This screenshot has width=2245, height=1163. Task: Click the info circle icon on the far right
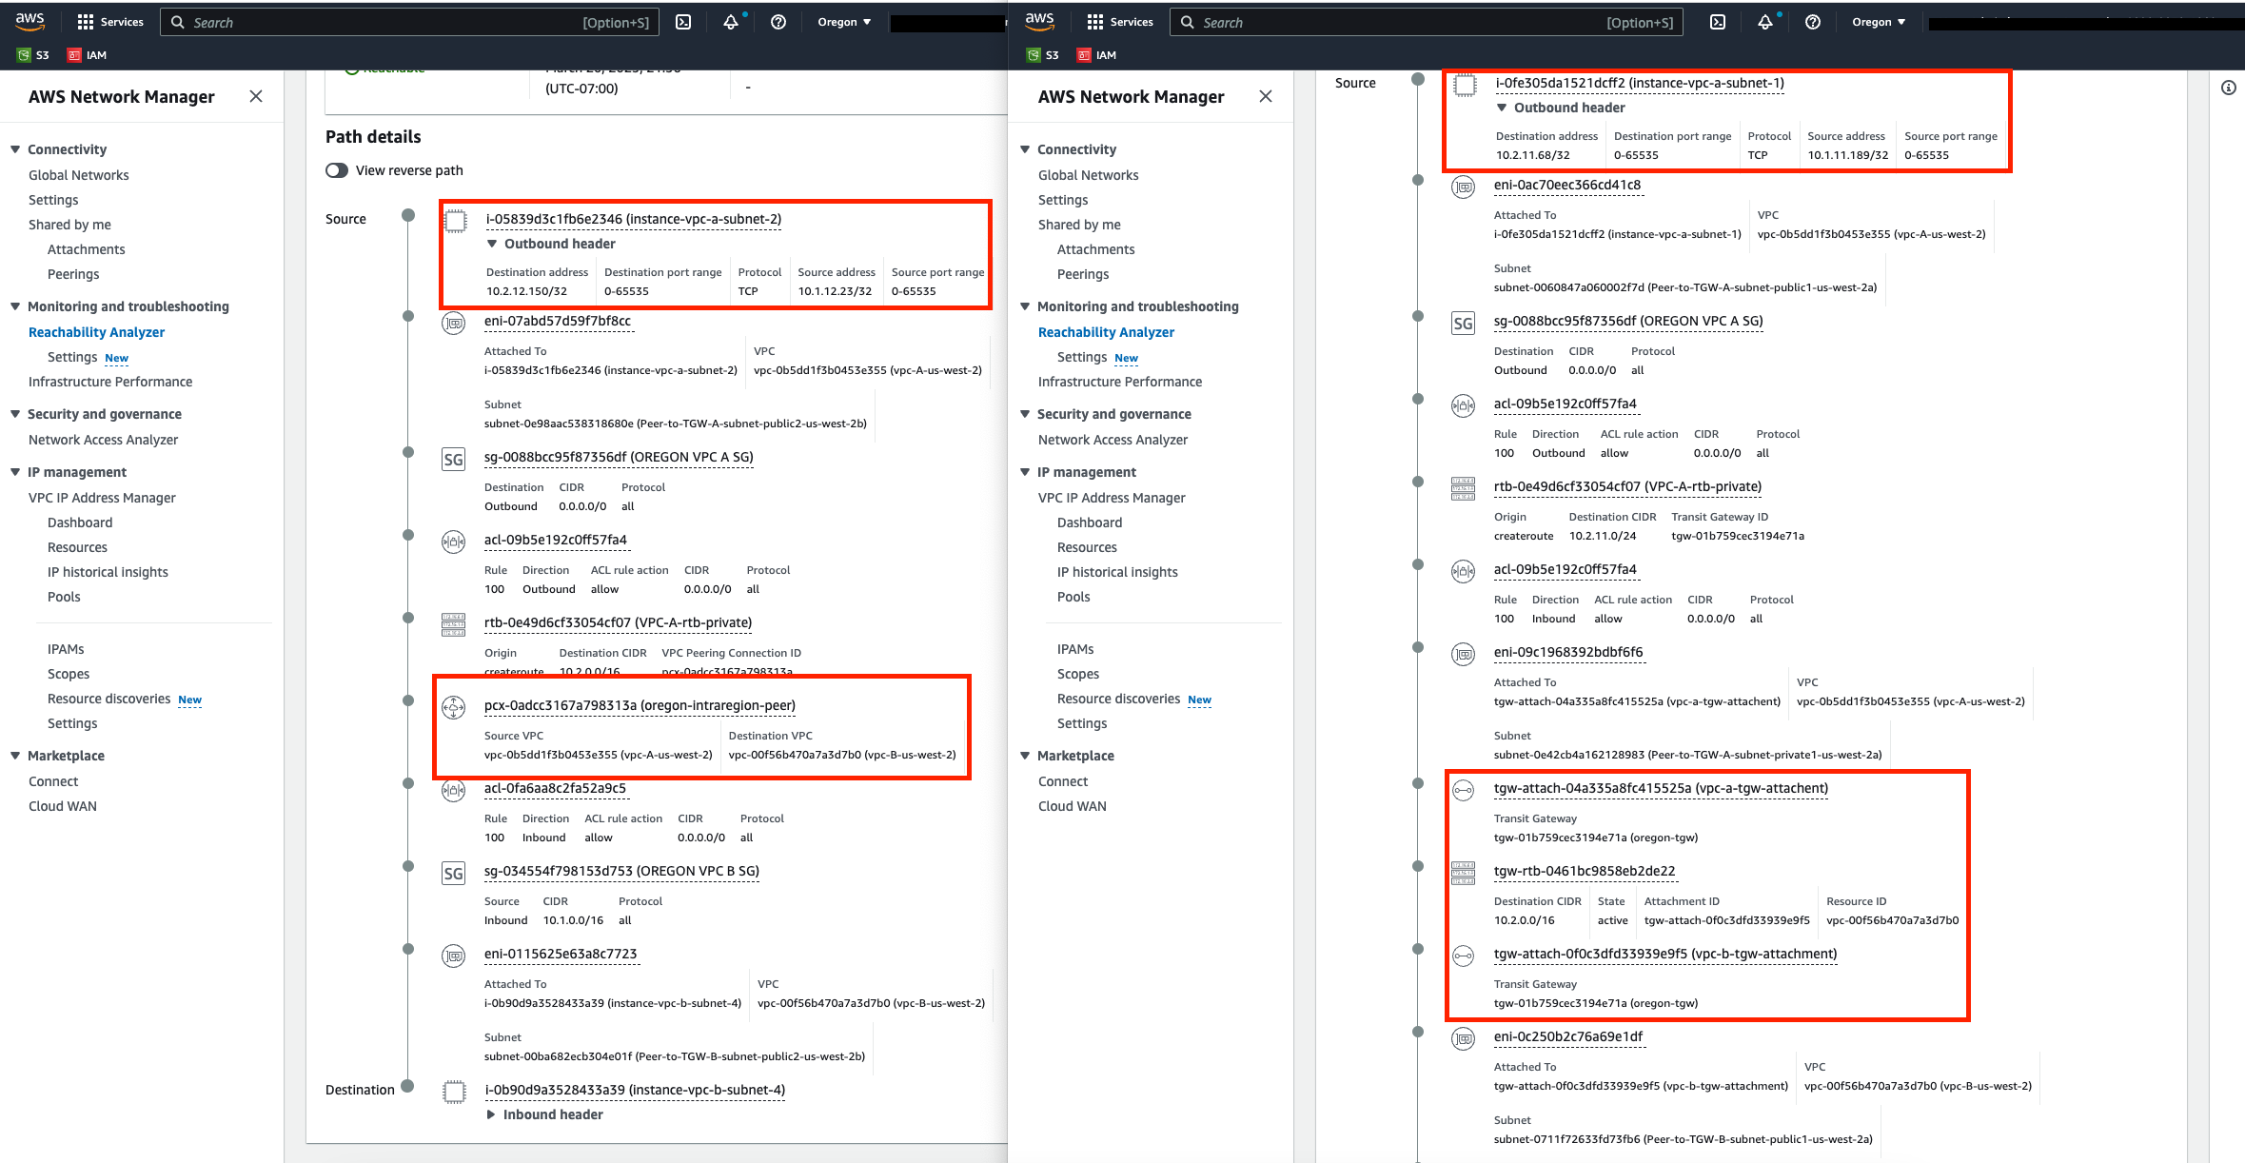(2229, 87)
